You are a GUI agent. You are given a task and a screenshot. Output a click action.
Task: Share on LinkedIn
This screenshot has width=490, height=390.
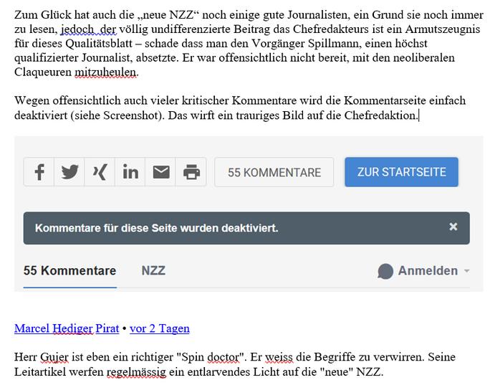[x=130, y=172]
